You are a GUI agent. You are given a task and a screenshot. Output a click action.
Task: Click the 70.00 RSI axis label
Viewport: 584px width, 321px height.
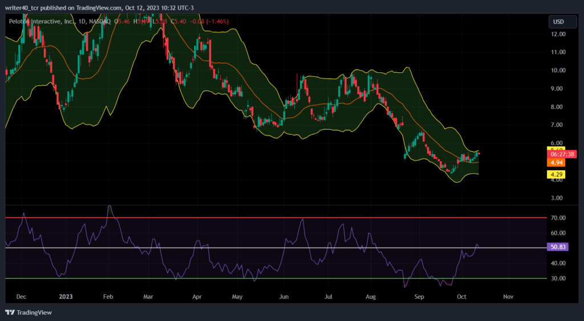[x=558, y=218]
